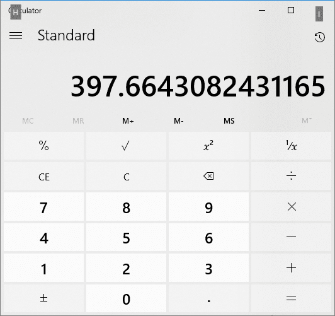335x316 pixels.
Task: Click the backspace delete icon
Action: 208,177
